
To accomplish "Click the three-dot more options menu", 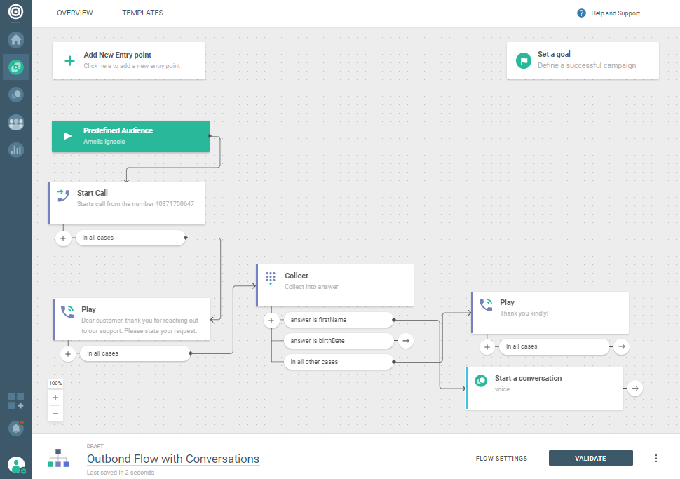I will (x=656, y=459).
